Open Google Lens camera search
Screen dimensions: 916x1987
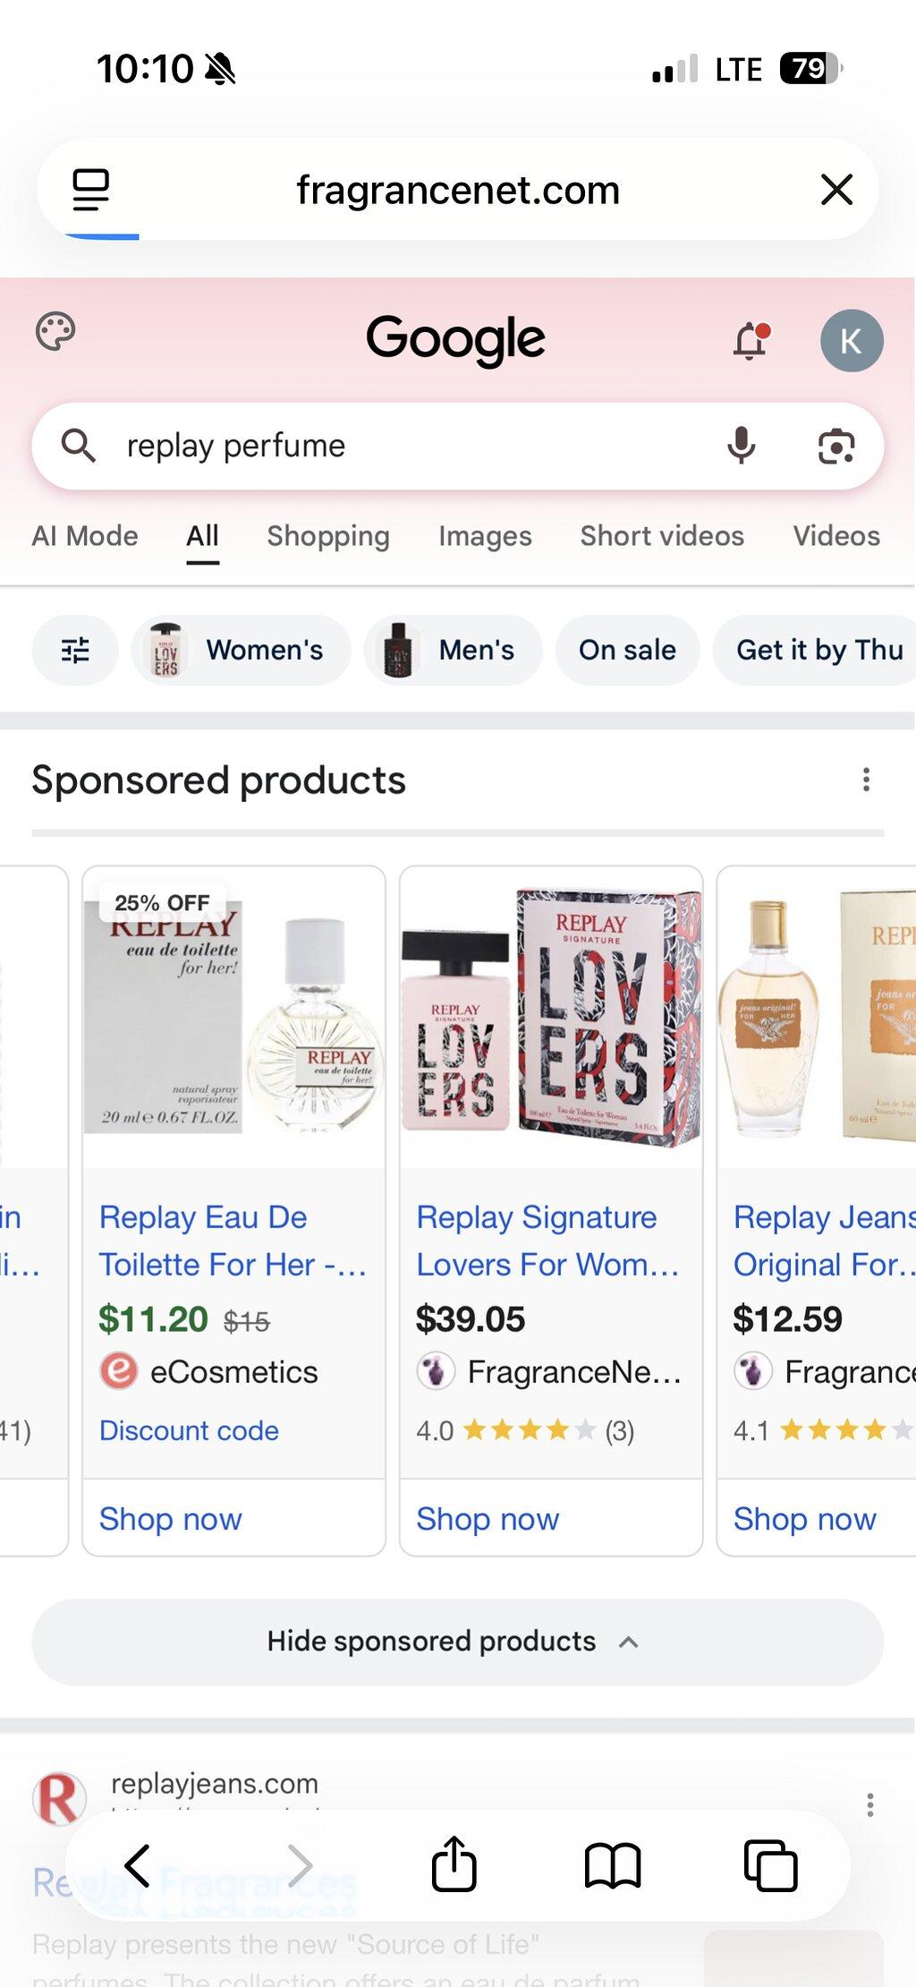836,446
